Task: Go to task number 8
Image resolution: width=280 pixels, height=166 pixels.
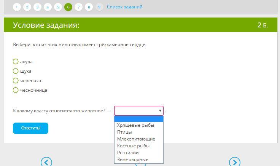Action: (89, 7)
